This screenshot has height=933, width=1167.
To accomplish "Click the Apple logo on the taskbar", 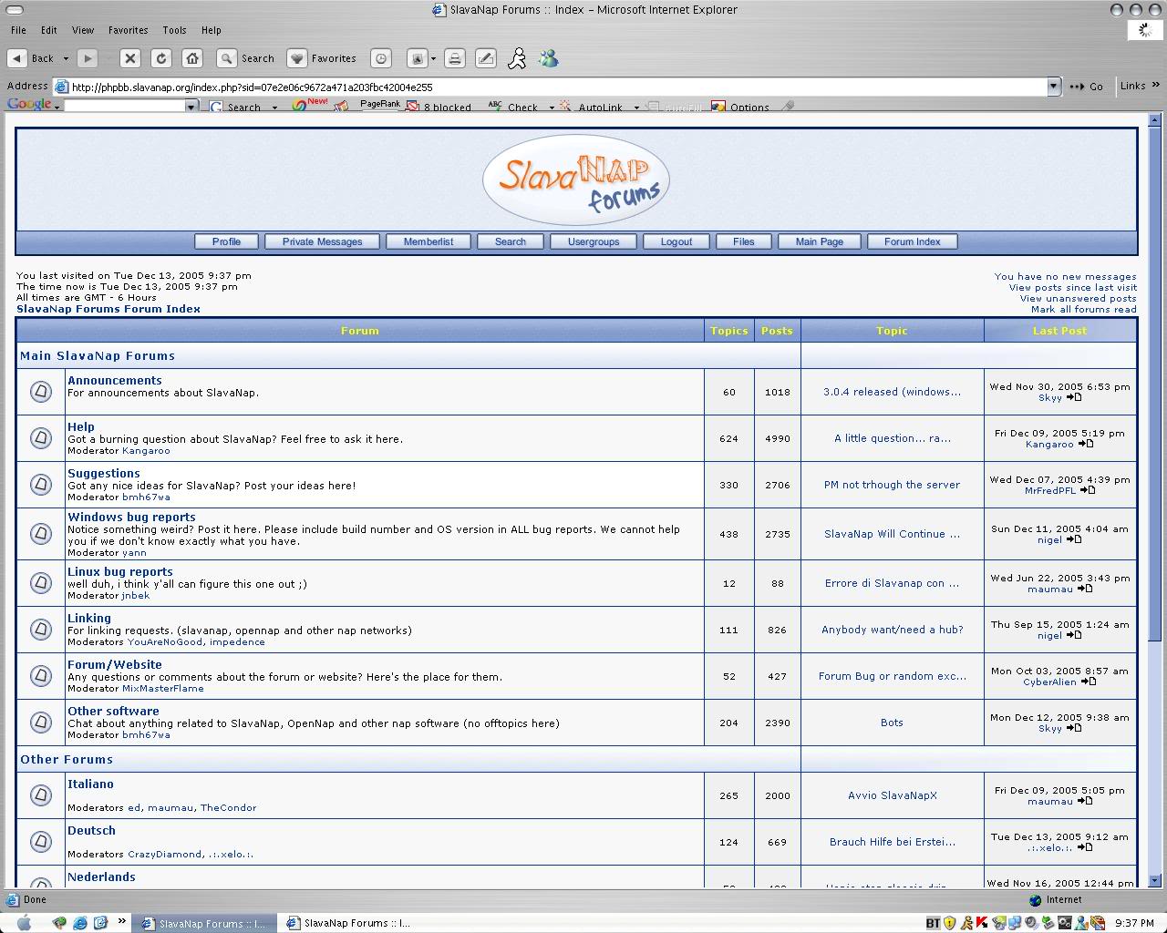I will click(x=25, y=923).
